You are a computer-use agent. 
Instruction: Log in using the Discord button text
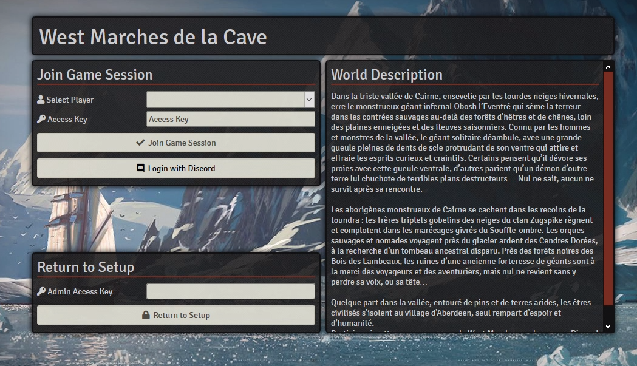181,168
